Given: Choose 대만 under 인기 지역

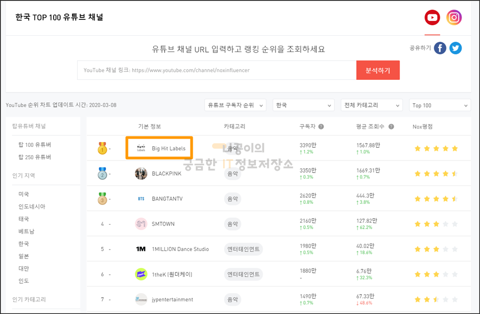Looking at the screenshot, I should (23, 268).
